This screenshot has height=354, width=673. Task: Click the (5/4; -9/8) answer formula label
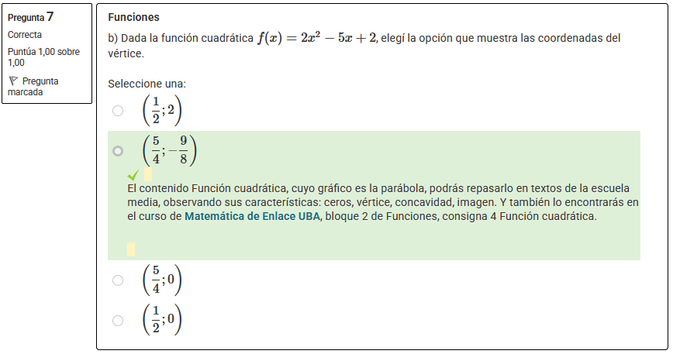pyautogui.click(x=170, y=150)
